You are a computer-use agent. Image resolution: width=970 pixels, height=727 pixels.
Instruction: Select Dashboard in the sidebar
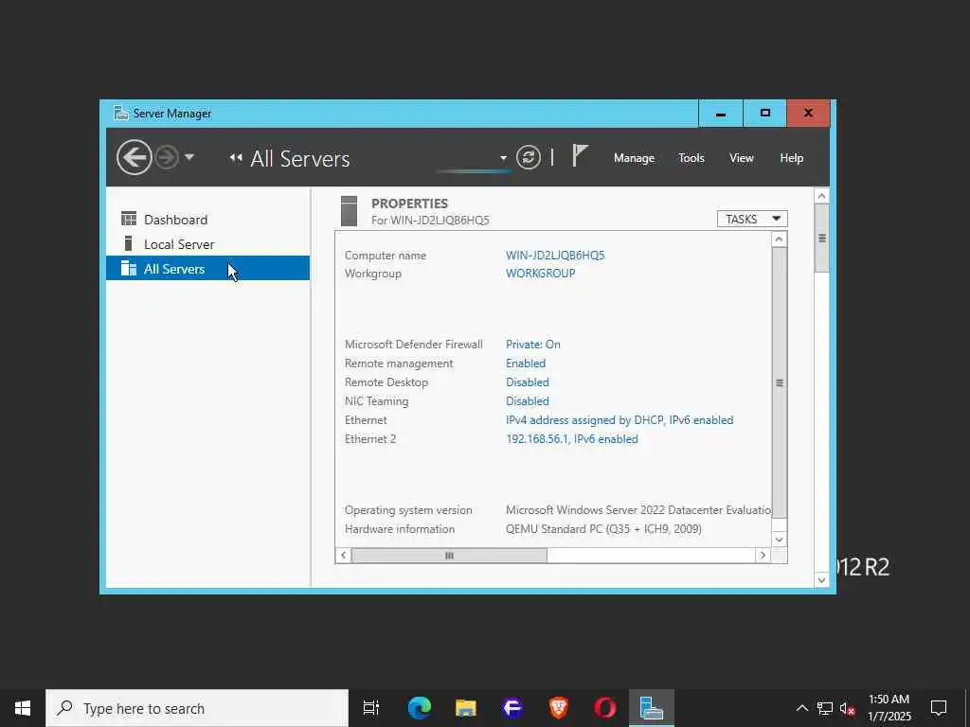coord(207,220)
